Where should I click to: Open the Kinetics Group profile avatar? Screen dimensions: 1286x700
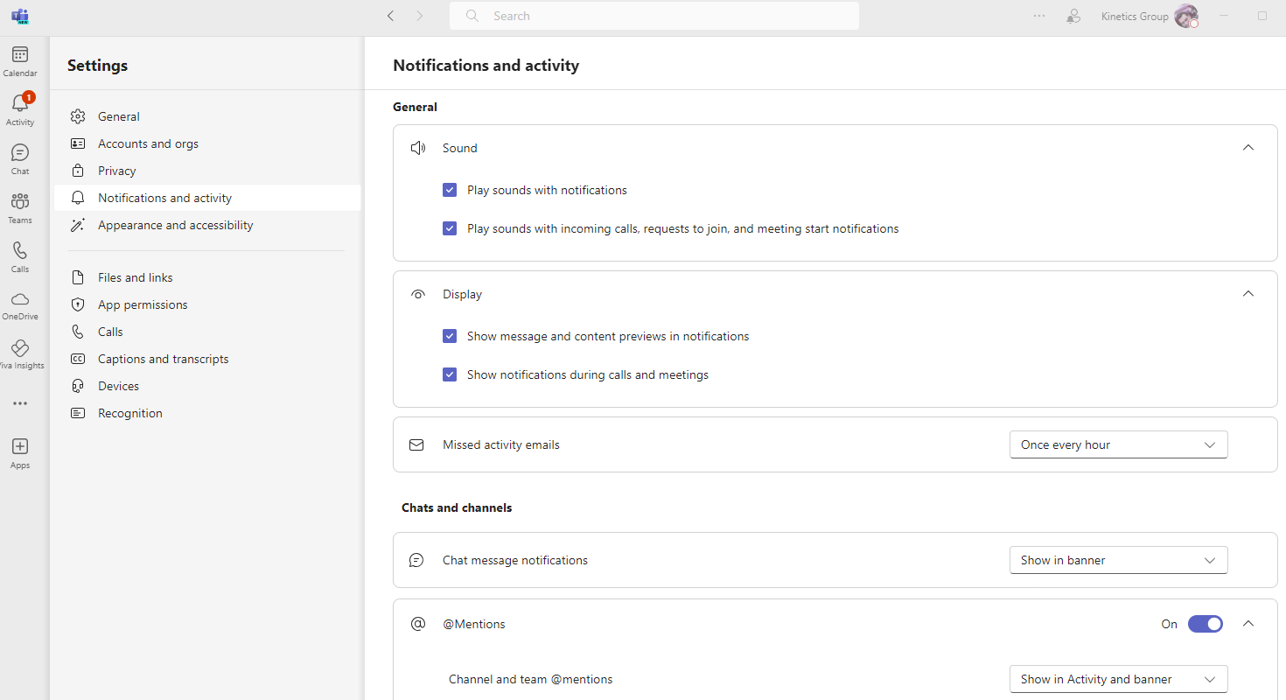[1185, 16]
